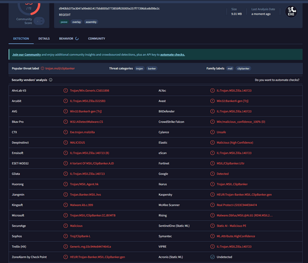Click the Trellix (HX) Generic.mg result

[x=91, y=247]
